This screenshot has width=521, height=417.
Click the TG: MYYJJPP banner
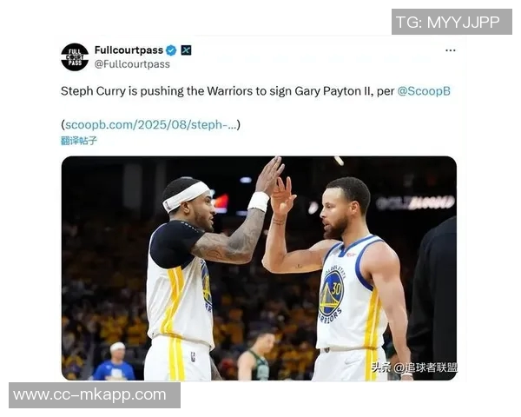[x=452, y=22]
